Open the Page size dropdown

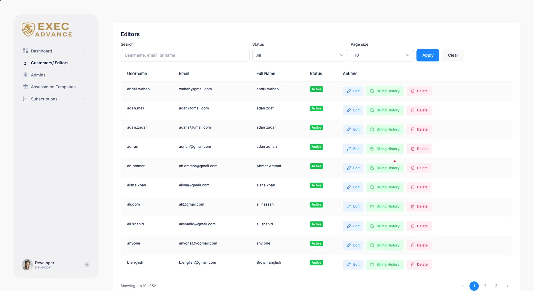(382, 55)
